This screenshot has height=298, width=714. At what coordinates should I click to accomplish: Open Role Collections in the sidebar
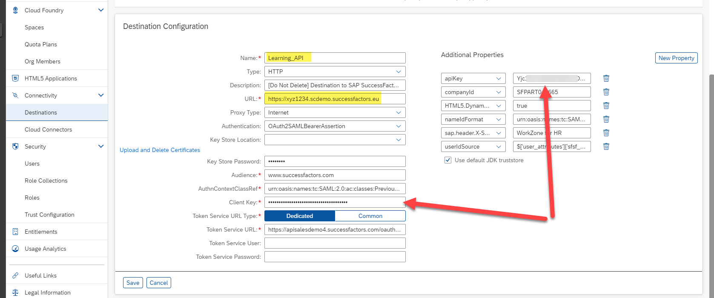click(57, 181)
